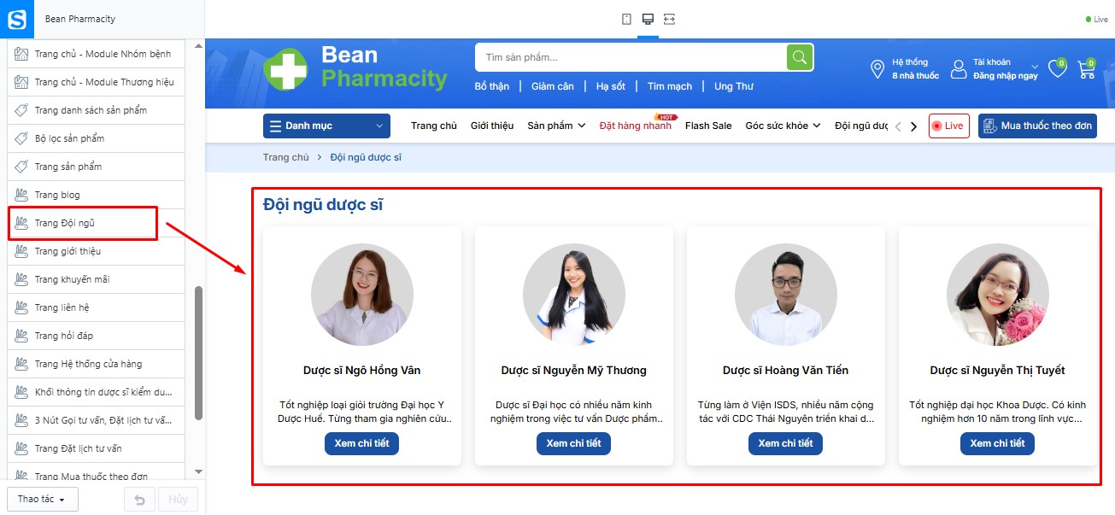Click sidebar scrollbar down arrow
Screen dimensions: 1115x515
[199, 471]
